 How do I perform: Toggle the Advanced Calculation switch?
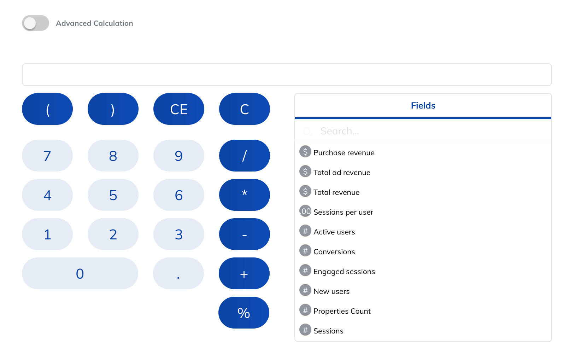coord(35,23)
